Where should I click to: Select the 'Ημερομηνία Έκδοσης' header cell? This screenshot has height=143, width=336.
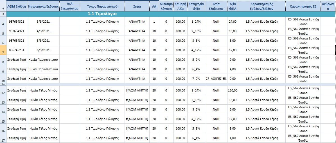click(43, 6)
